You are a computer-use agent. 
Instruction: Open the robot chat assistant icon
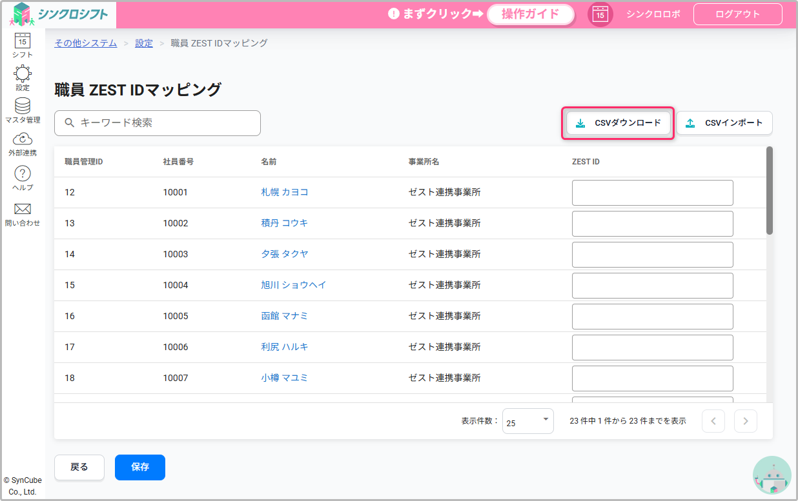tap(772, 476)
